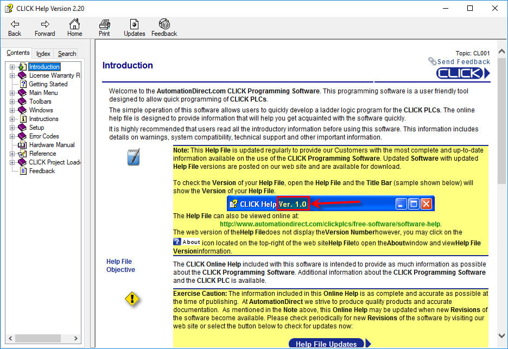Screen dimensions: 508x349
Task: Open the automationdirect.com software-help URL
Action: (330, 224)
